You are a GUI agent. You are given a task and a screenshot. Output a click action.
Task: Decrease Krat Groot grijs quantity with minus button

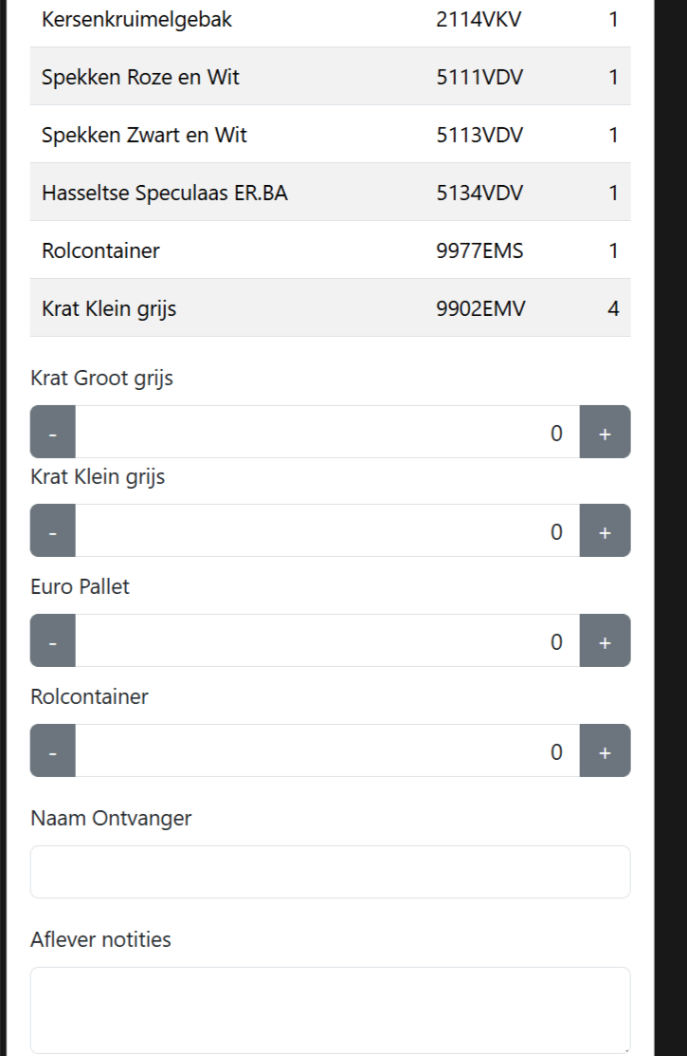pyautogui.click(x=52, y=432)
